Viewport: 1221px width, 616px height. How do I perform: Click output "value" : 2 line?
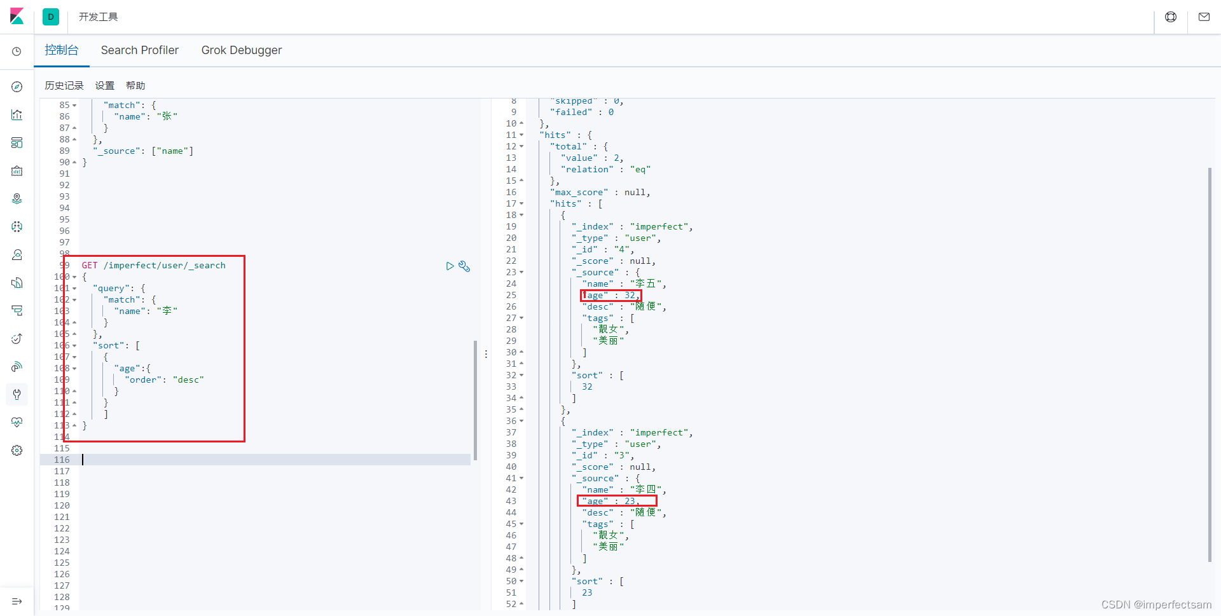click(592, 158)
